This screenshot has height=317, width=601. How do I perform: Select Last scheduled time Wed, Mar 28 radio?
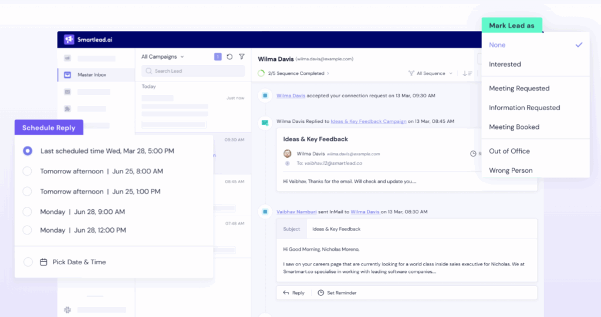click(28, 151)
